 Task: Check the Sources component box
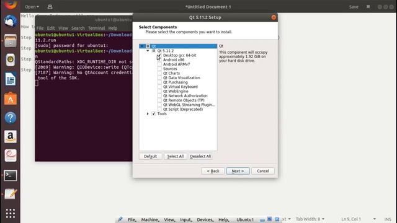[159, 69]
